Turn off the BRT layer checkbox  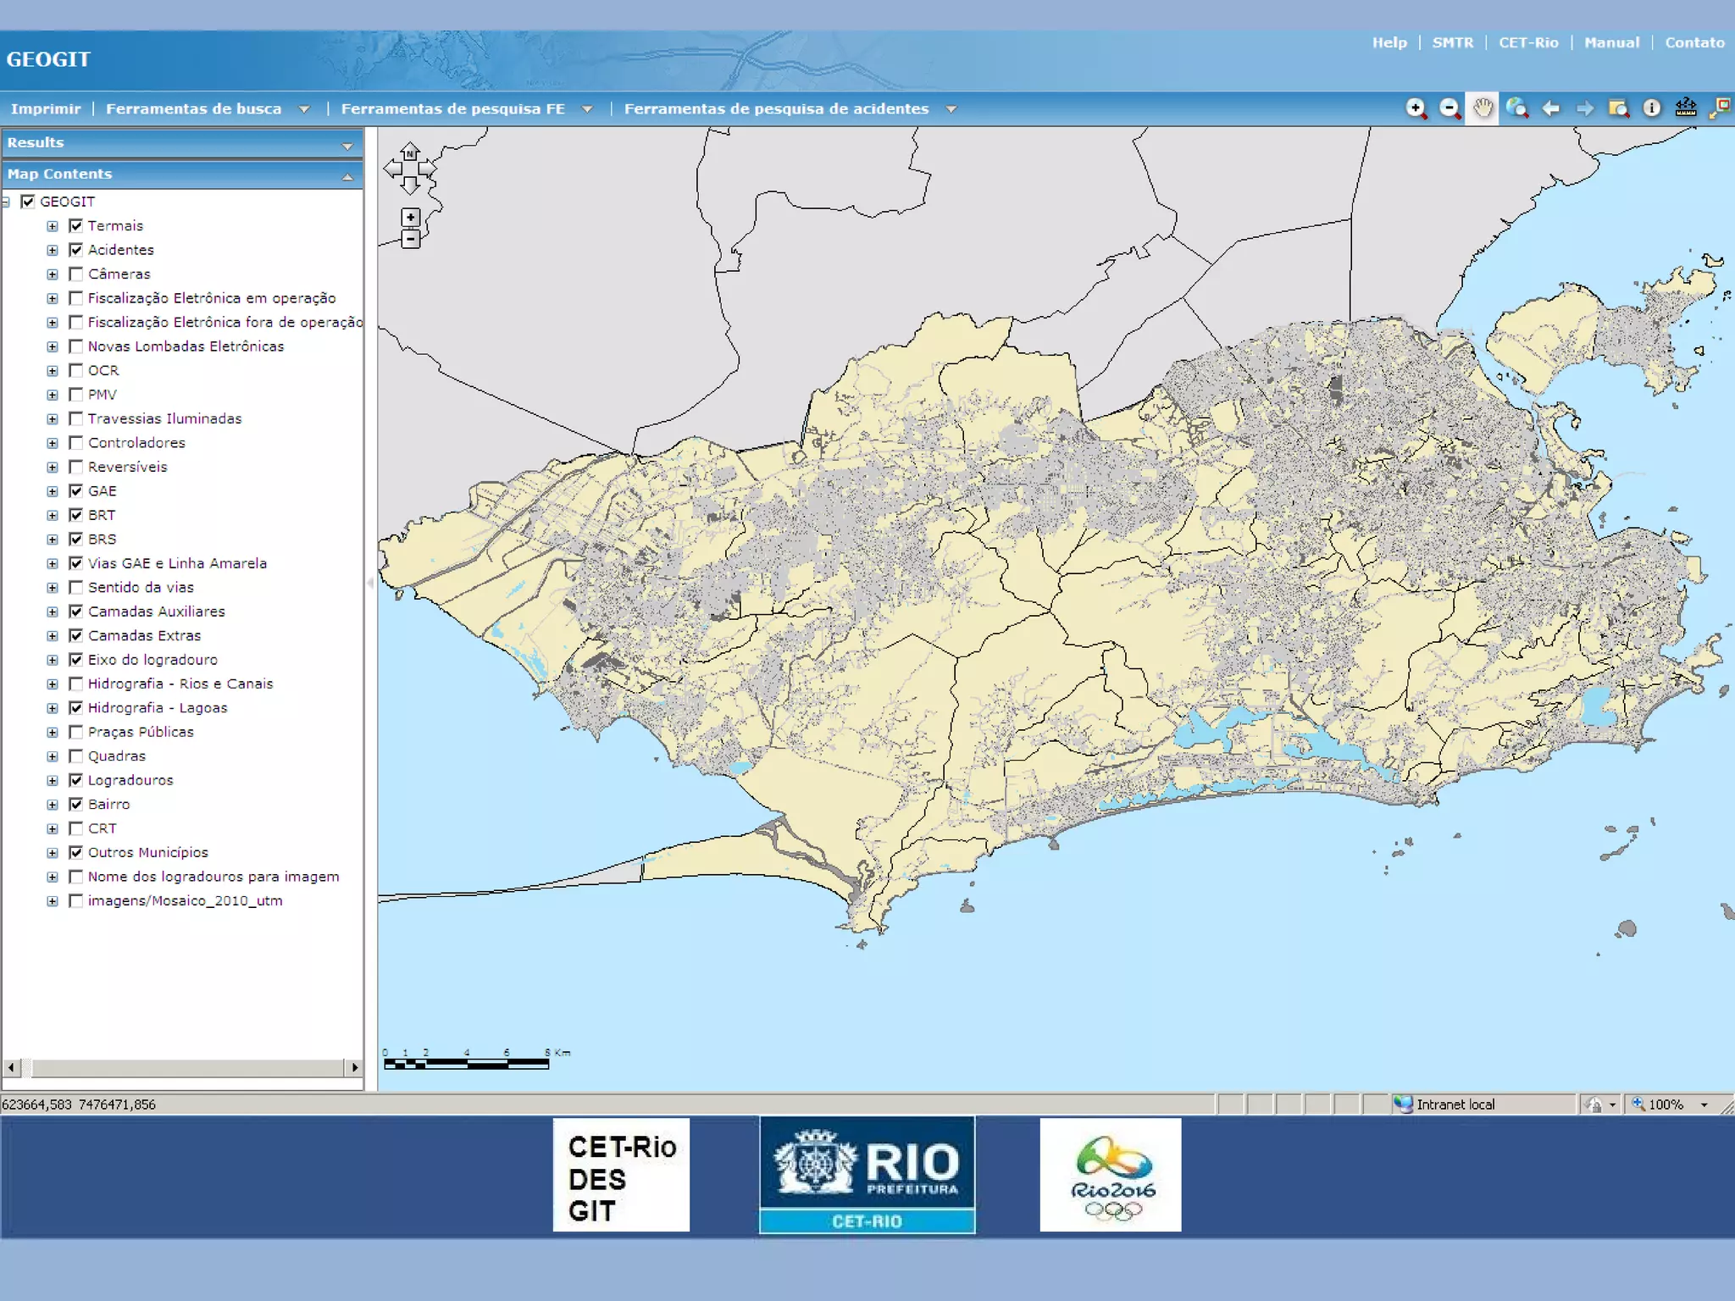(x=76, y=515)
